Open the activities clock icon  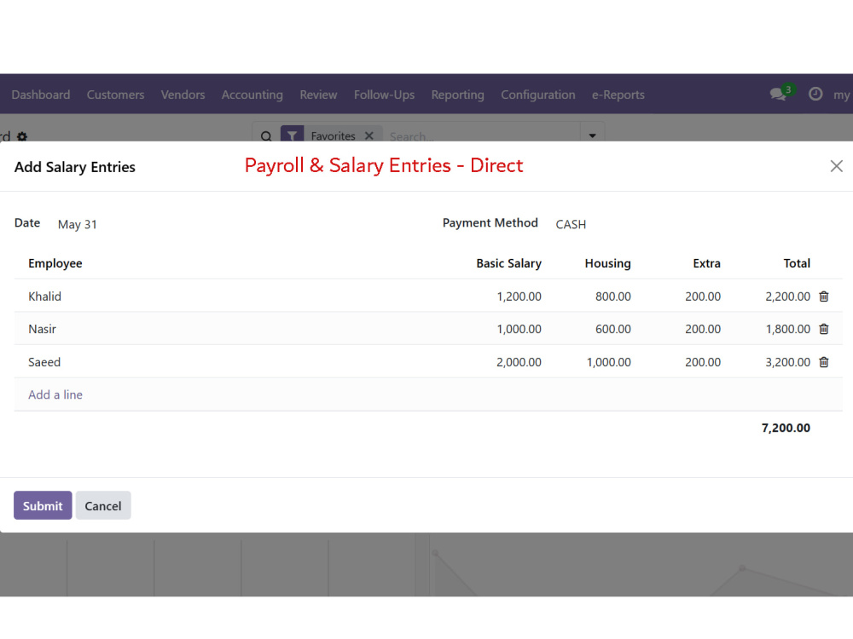pos(815,94)
